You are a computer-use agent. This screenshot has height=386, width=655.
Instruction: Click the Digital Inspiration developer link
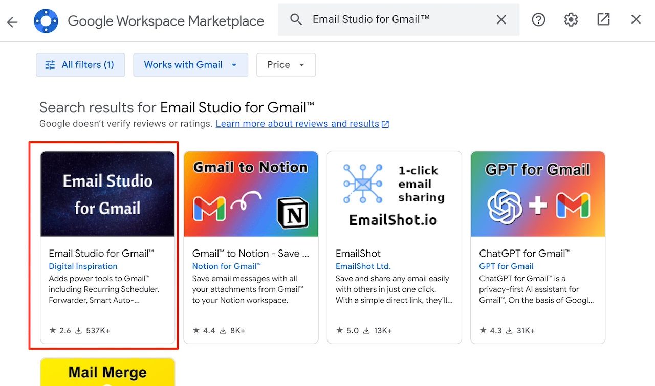pos(83,266)
